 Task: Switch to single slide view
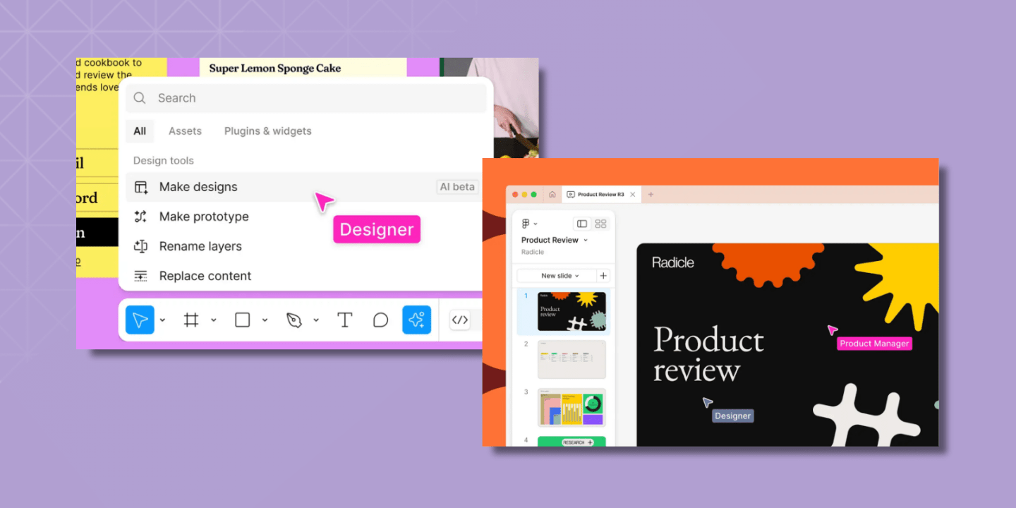point(582,224)
